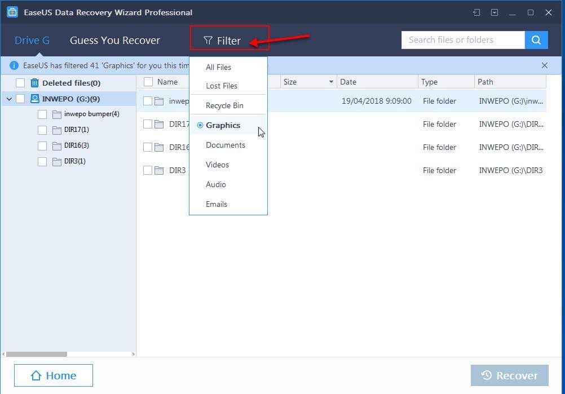This screenshot has width=565, height=394.
Task: Open the title bar dropdown menu icon
Action: tap(495, 12)
